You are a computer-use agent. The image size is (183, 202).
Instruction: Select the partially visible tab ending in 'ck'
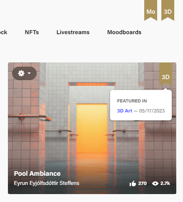click(x=3, y=32)
